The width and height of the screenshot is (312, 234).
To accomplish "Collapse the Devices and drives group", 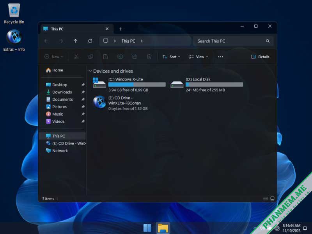I will coord(90,71).
